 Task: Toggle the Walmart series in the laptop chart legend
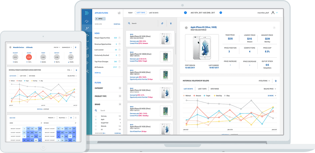(185, 96)
